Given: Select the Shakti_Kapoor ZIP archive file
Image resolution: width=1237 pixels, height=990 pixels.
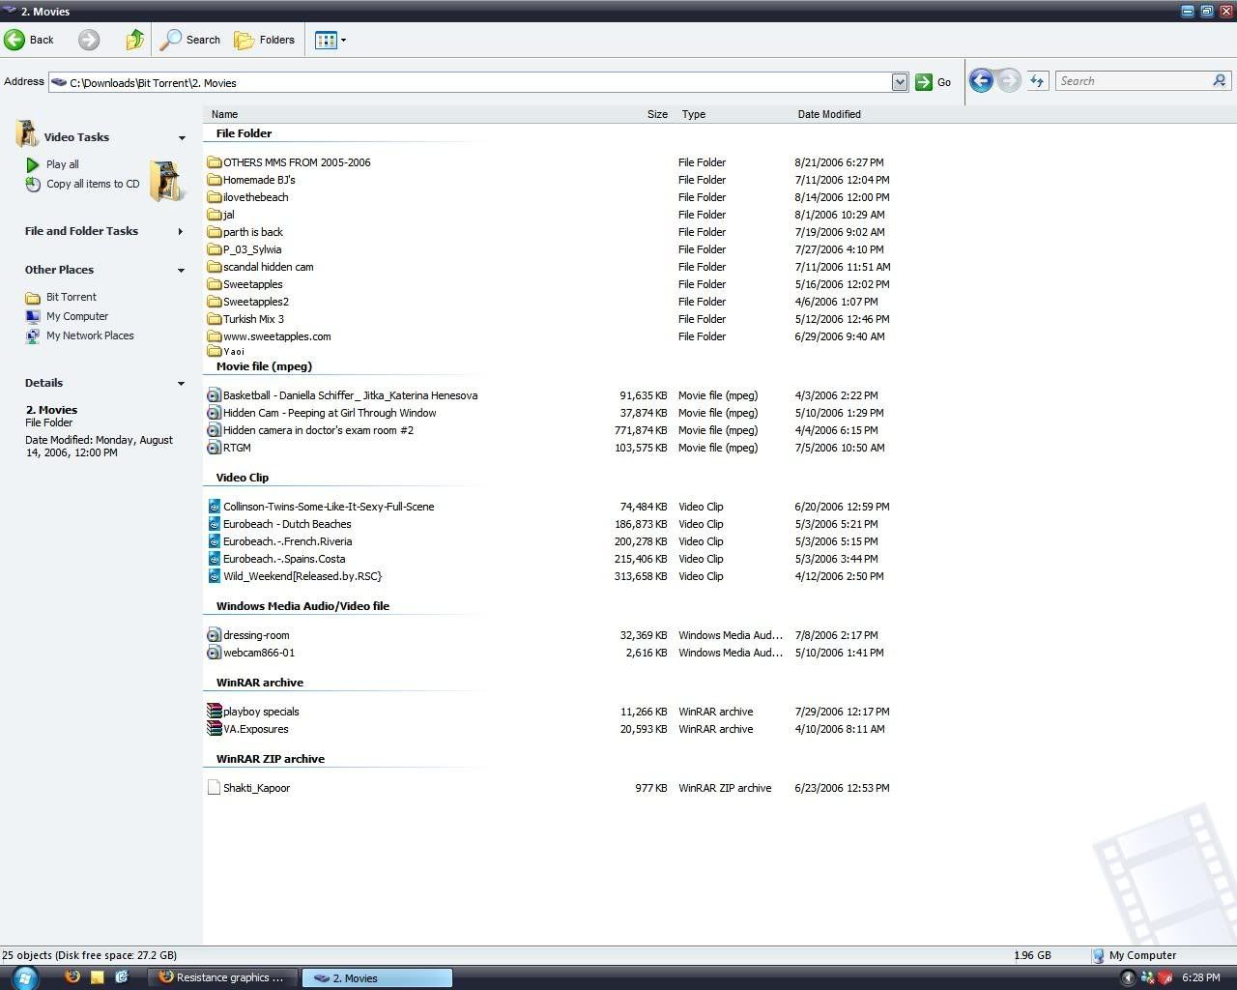Looking at the screenshot, I should point(256,788).
